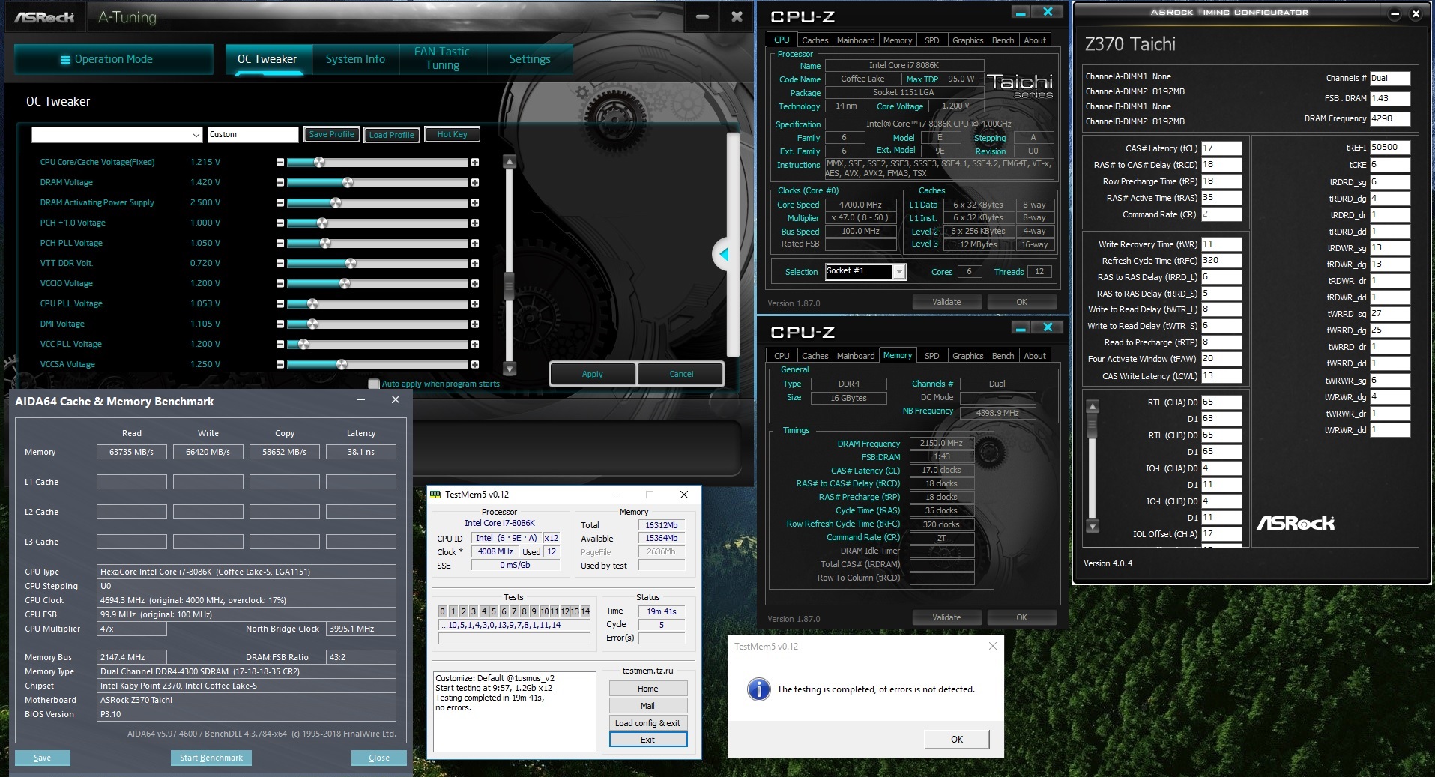Go to the A-Tuning Settings tab
The image size is (1435, 777).
[530, 59]
